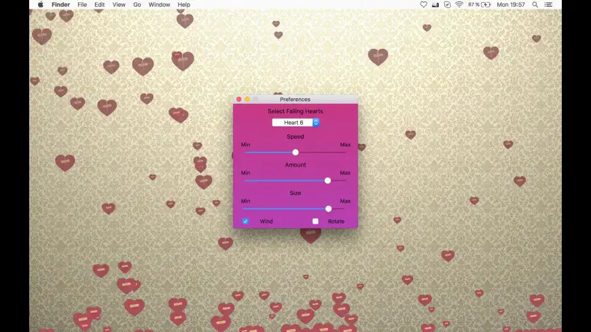Open the disk status icon in menu bar
591x332 pixels.
pos(435,5)
